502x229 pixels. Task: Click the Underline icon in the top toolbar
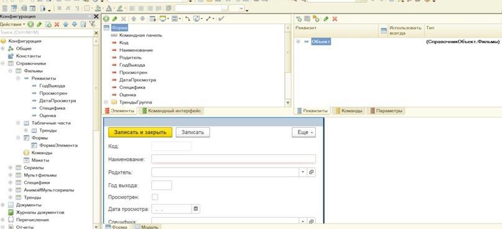(77, 8)
